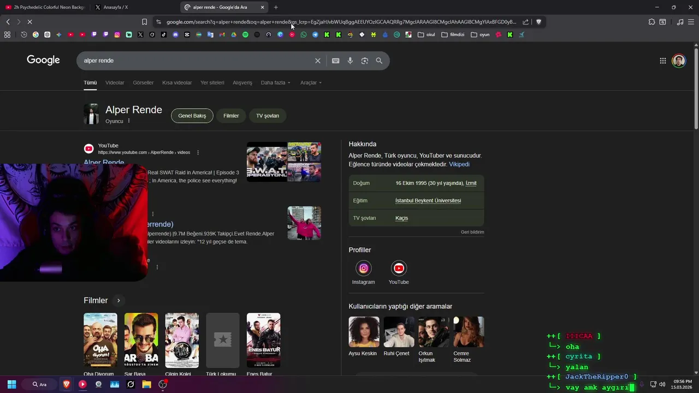This screenshot has height=393, width=699.
Task: Search by image with Google Lens
Action: [x=365, y=61]
